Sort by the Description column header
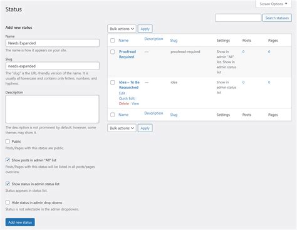297x230 pixels. (x=154, y=39)
